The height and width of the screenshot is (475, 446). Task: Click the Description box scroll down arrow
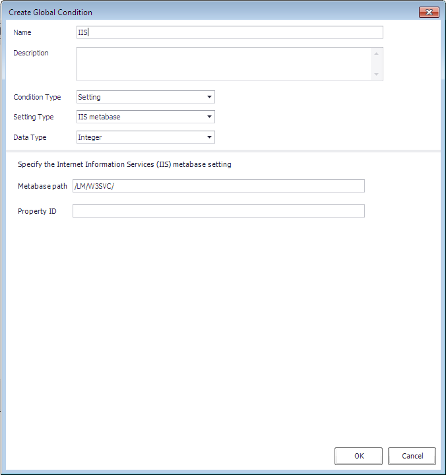click(377, 75)
